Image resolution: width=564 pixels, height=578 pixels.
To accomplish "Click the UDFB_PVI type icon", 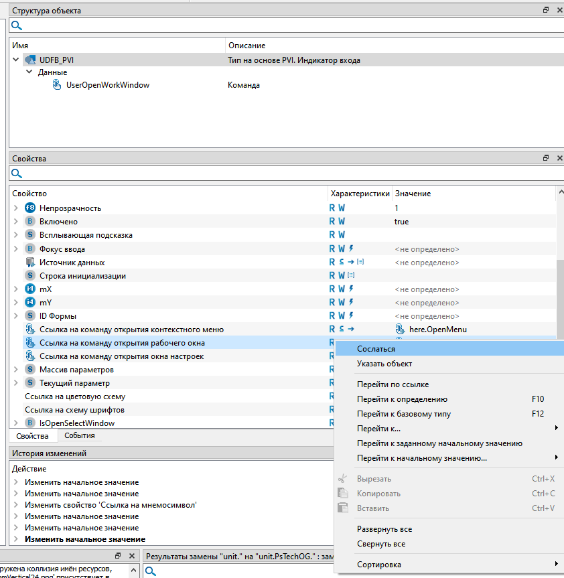I will [30, 60].
